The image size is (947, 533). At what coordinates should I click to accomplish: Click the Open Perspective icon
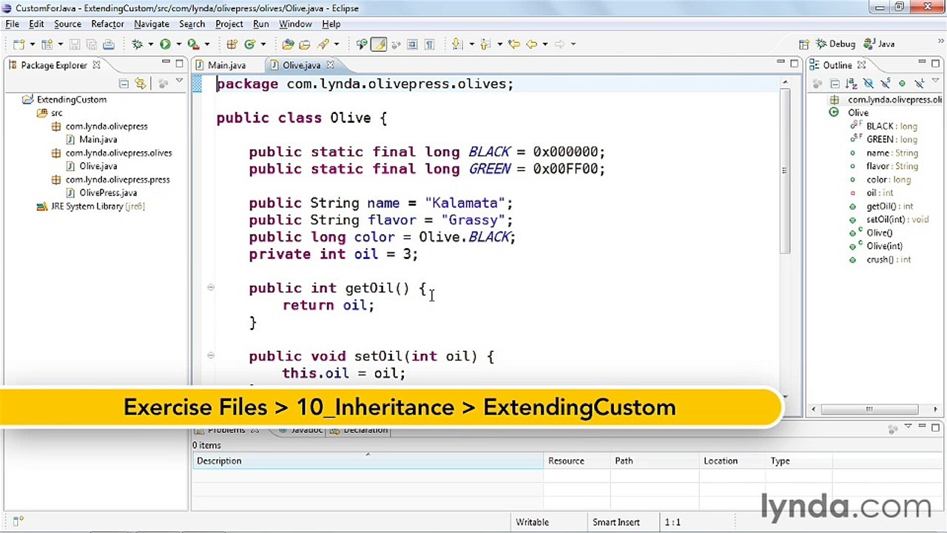click(804, 44)
